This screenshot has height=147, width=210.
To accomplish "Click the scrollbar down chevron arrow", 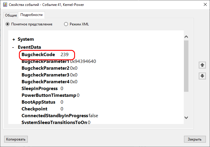I will click(186, 117).
